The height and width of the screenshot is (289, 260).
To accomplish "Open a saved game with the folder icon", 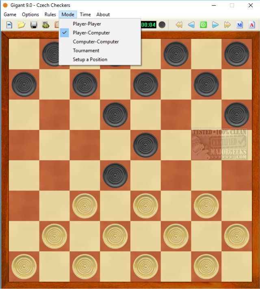I will click(x=22, y=25).
